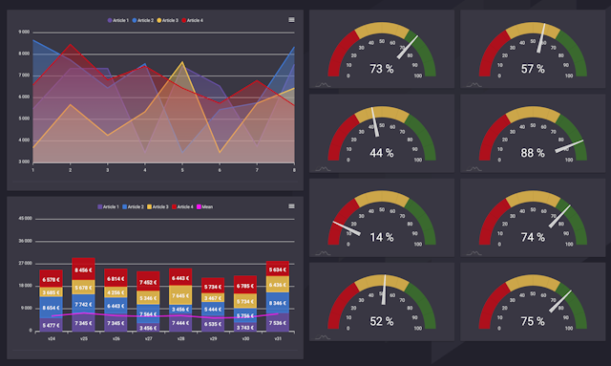Select the 4 256 € bar segment

(116, 292)
